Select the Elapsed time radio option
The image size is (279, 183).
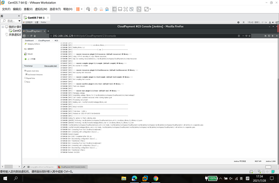pyautogui.click(x=25, y=78)
